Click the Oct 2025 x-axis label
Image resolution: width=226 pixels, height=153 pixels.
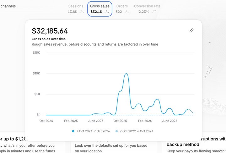(120, 121)
